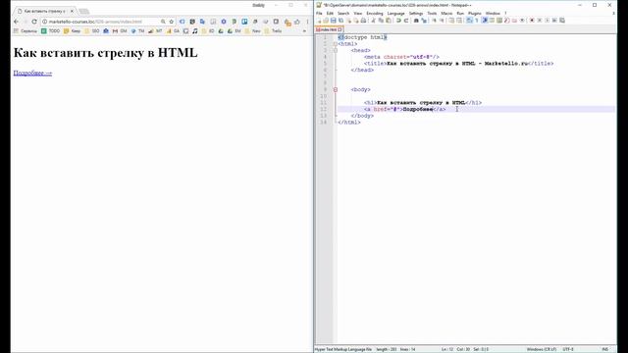Click the Find binoculars icon in Notepad++
The width and height of the screenshot is (628, 353).
pyautogui.click(x=416, y=21)
